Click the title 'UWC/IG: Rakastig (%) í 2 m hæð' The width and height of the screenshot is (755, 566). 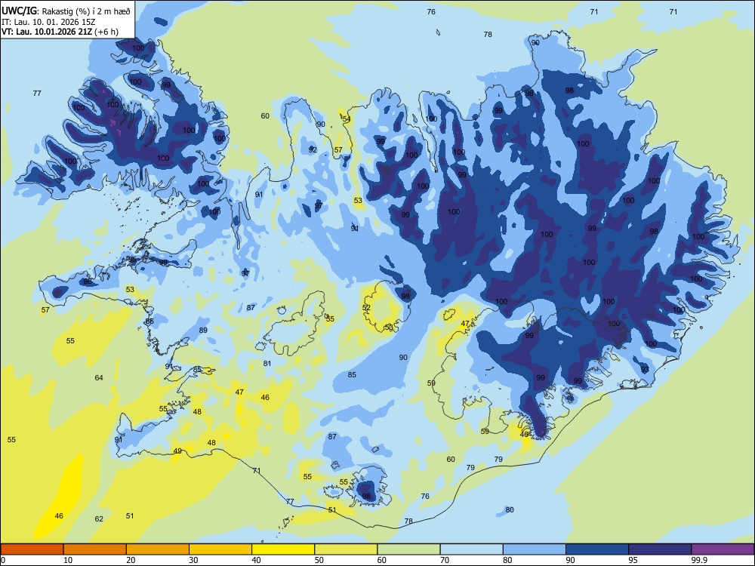pos(66,11)
